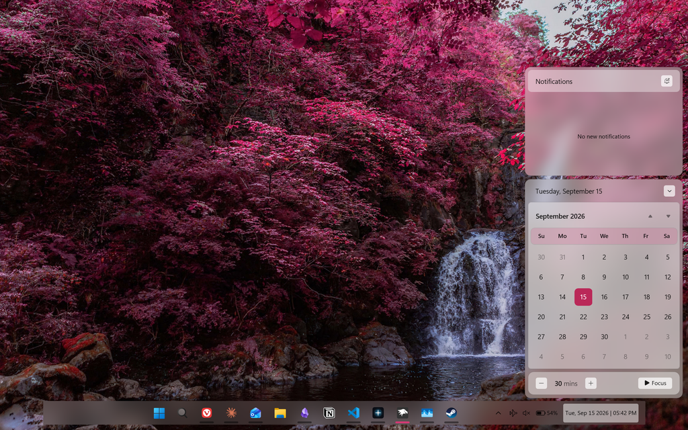Select September 27 in the calendar
Viewport: 688px width, 430px height.
click(x=541, y=337)
